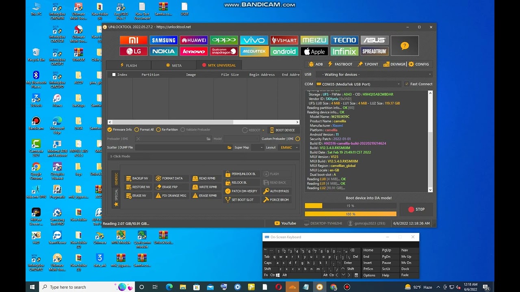Expand the USB waiting for devices dropdown

[x=375, y=74]
